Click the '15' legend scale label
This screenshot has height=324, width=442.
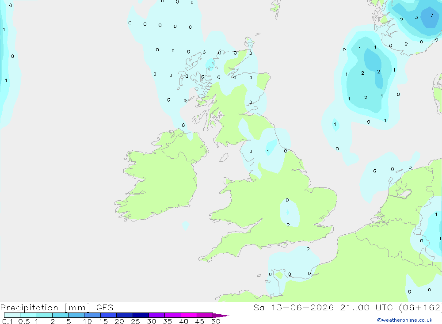tap(103, 321)
